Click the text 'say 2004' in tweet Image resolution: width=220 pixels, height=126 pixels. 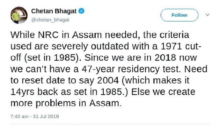tap(99, 80)
